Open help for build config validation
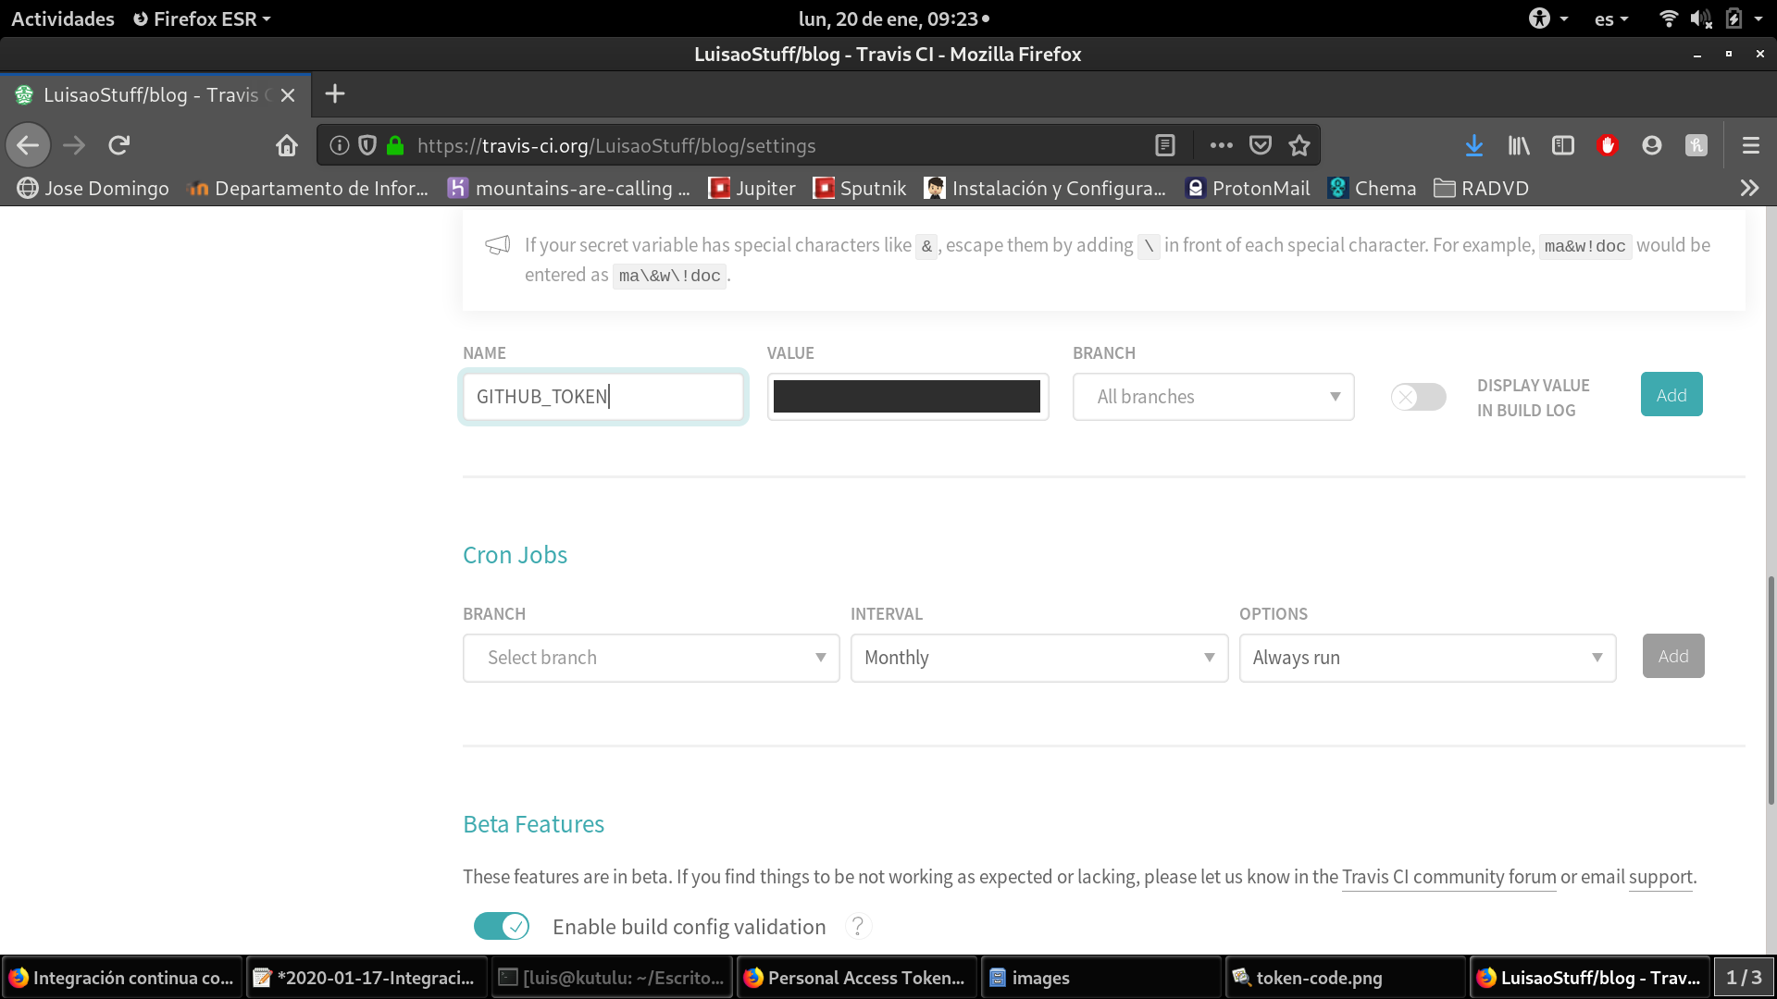The height and width of the screenshot is (999, 1777). tap(857, 926)
